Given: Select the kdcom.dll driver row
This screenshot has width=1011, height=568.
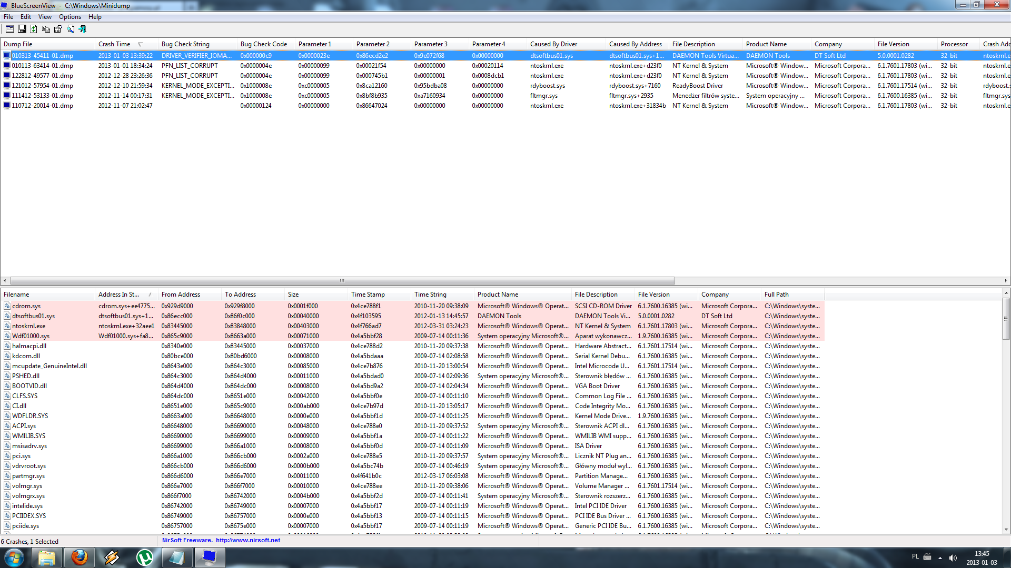Looking at the screenshot, I should pos(412,356).
